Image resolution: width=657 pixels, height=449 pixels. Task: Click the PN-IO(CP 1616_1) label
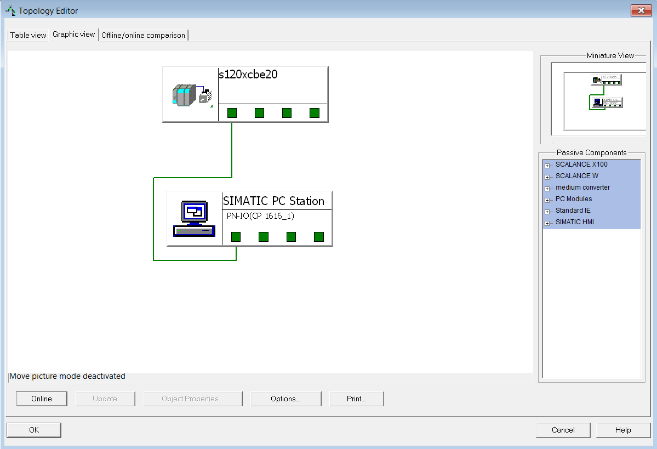tap(260, 216)
